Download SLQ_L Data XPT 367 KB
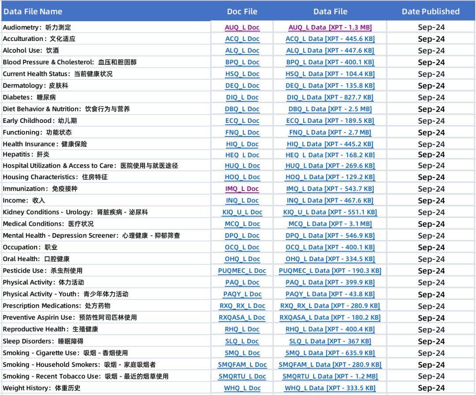The image size is (476, 395). click(330, 341)
